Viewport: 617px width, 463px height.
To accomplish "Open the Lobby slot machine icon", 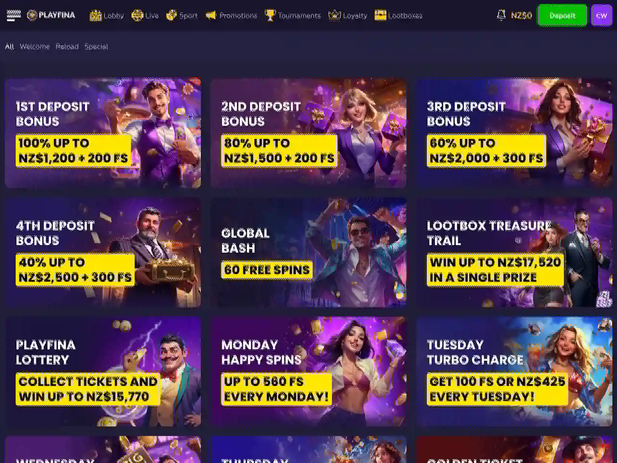I will point(95,15).
